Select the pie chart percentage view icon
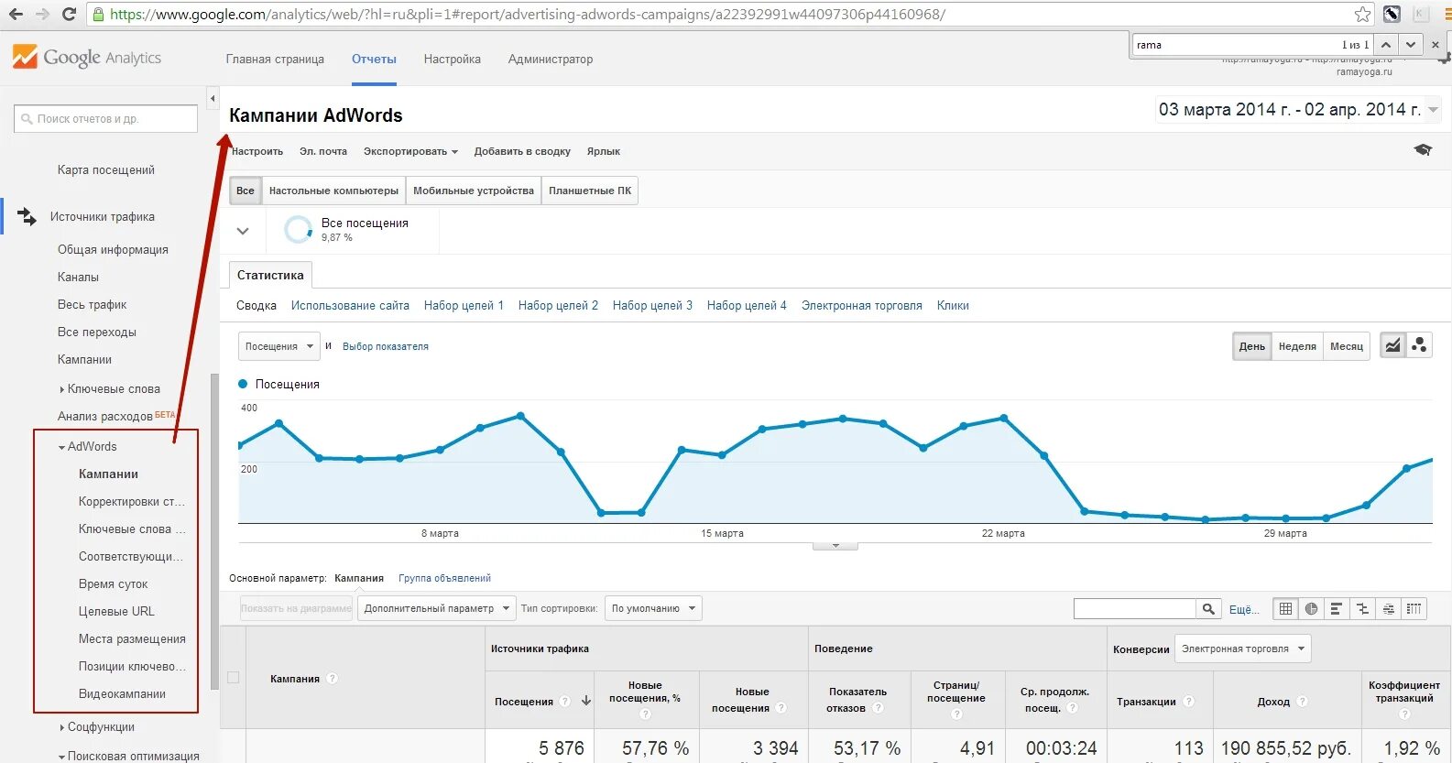This screenshot has width=1452, height=763. (1312, 608)
